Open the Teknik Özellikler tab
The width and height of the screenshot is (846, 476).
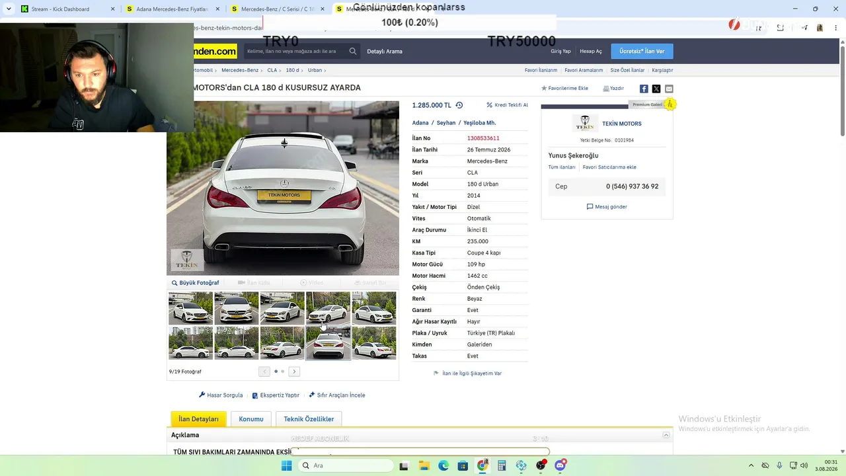click(x=309, y=419)
